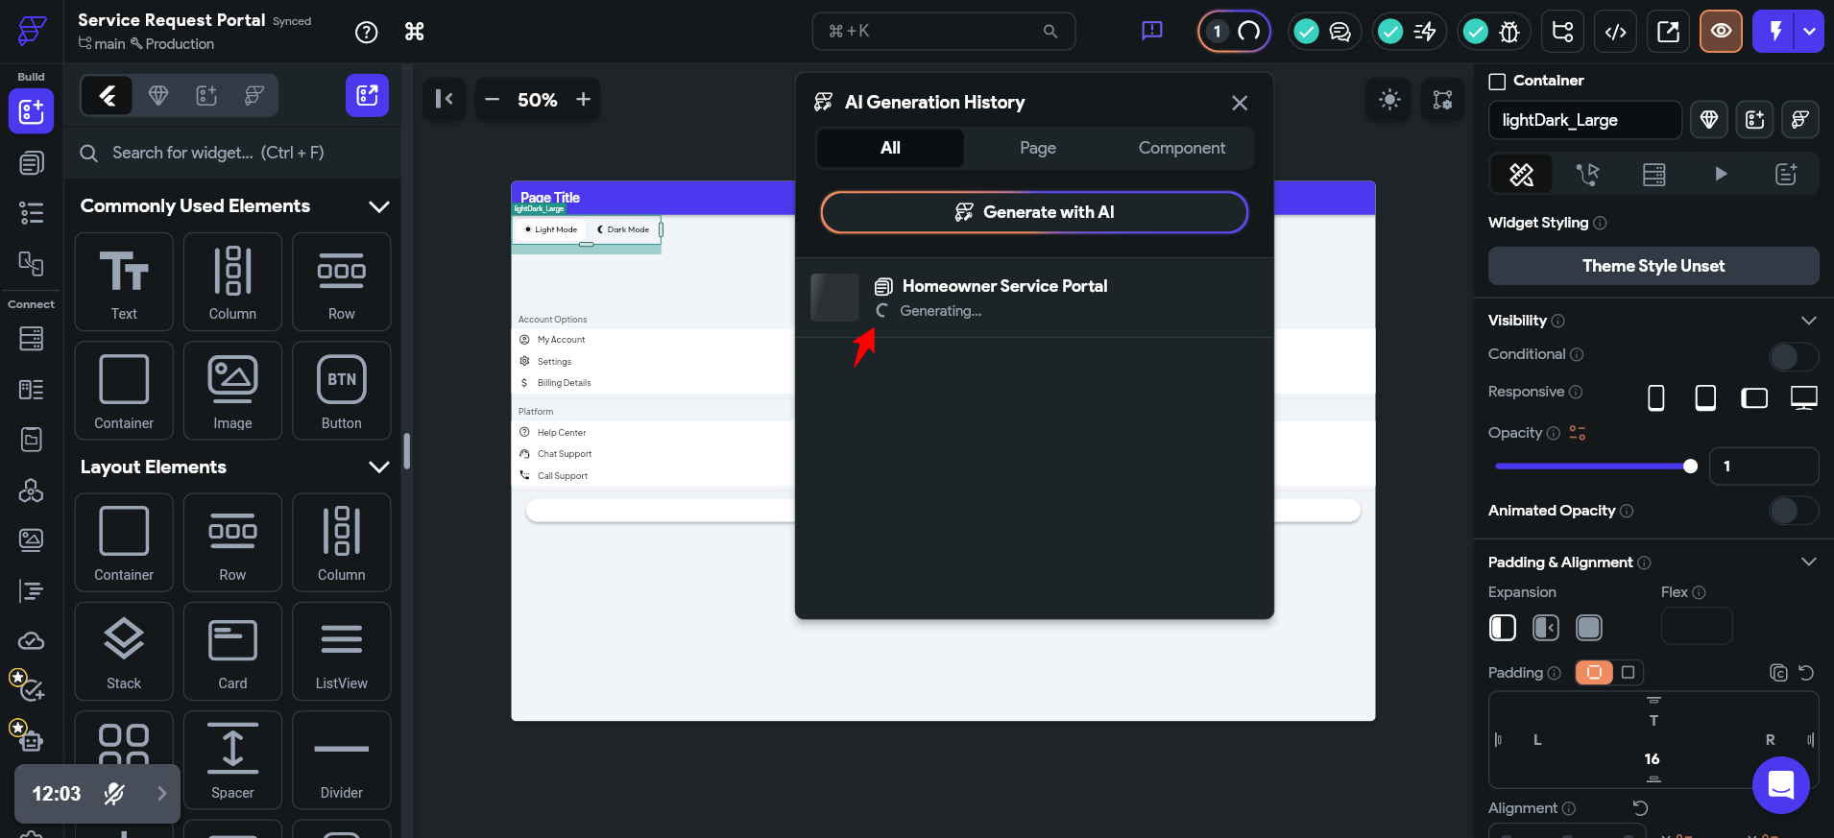Toggle tablet landscape responsive visibility
Screen dimensions: 1834x838
click(1754, 397)
